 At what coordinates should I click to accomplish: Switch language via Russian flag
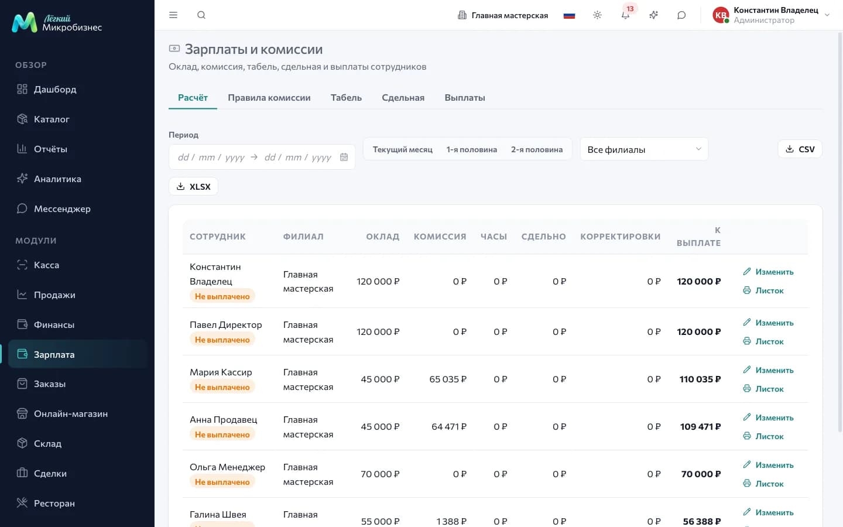[569, 15]
